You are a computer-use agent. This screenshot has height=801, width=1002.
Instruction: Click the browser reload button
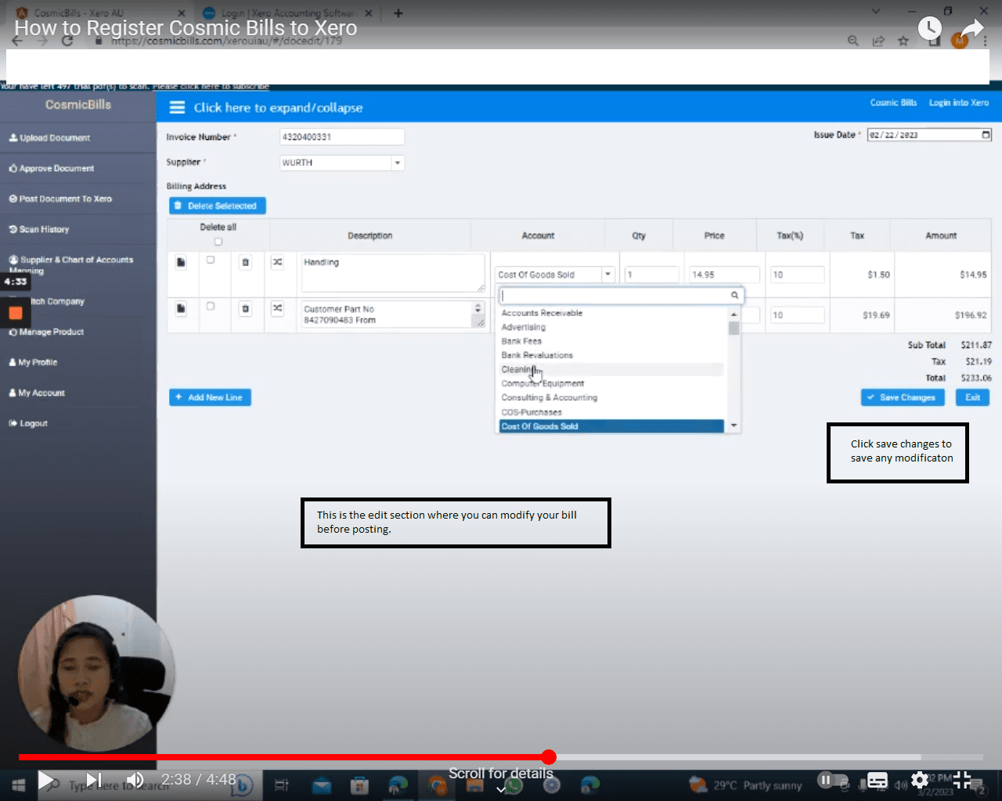67,41
